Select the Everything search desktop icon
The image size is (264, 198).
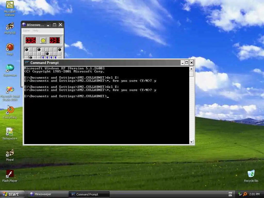pyautogui.click(x=10, y=112)
